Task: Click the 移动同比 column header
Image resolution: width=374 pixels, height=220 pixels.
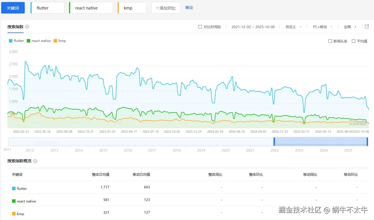Action: coord(310,175)
